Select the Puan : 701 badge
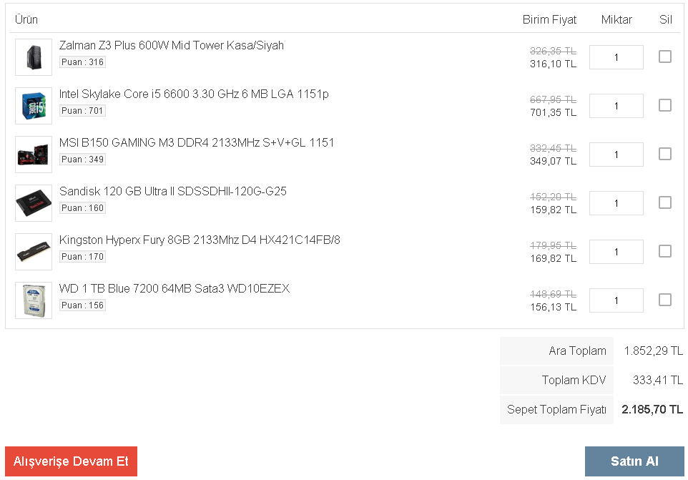The image size is (688, 480). click(x=82, y=111)
